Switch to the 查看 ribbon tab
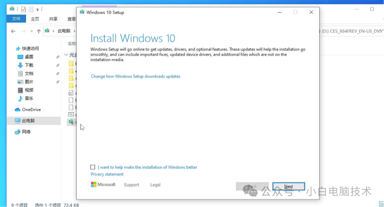384x207 pixels. (x=71, y=19)
